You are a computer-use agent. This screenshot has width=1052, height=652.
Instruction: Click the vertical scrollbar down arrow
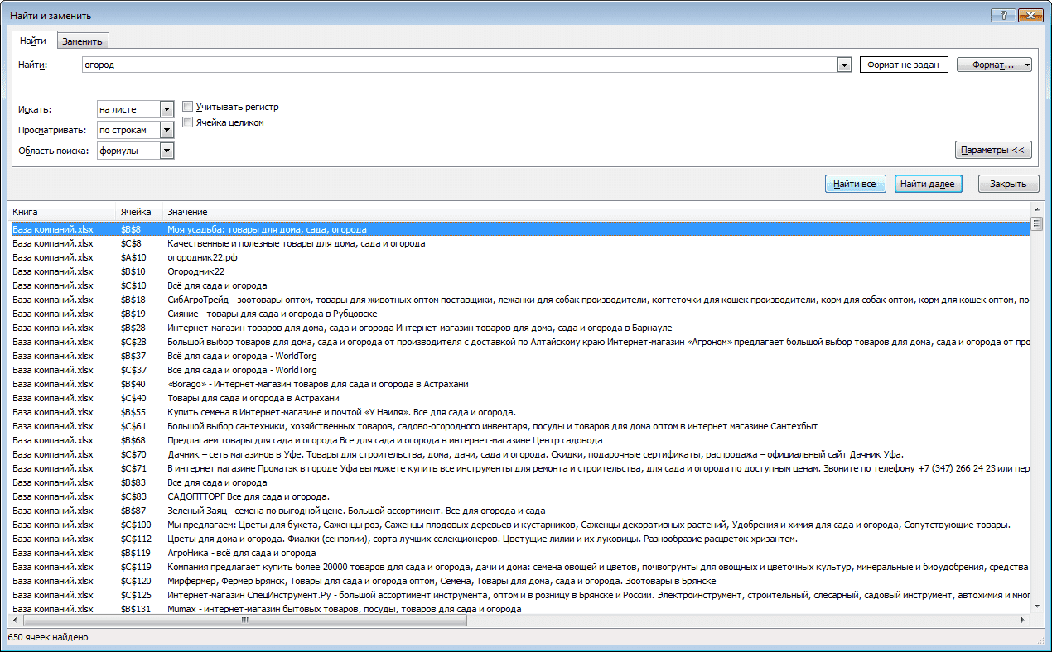pos(1036,606)
